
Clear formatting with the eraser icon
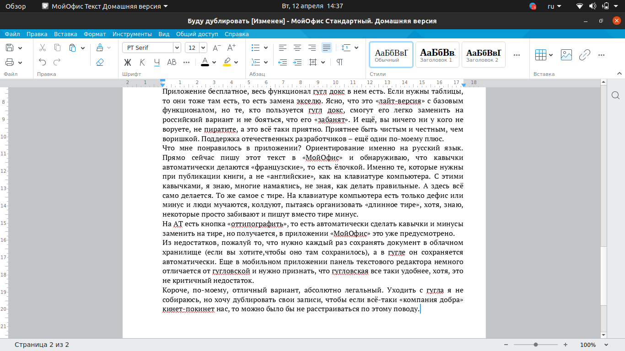pyautogui.click(x=100, y=62)
